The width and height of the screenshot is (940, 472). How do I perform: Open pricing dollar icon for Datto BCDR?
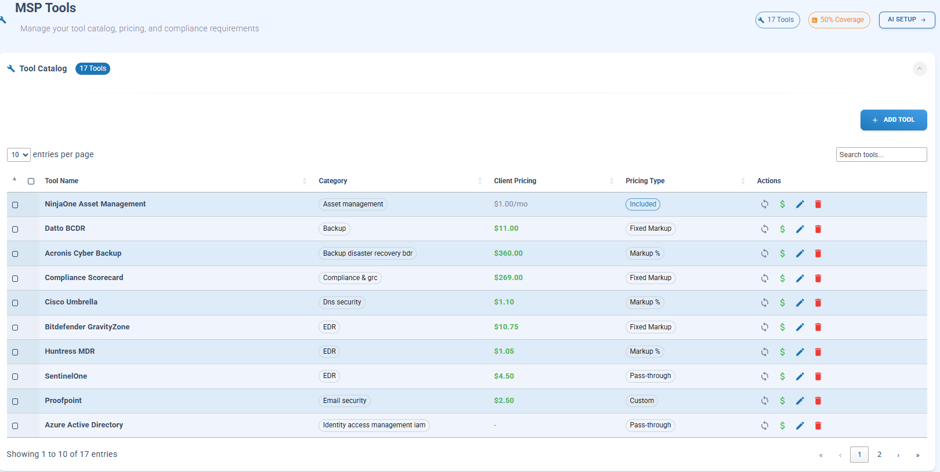coord(782,229)
